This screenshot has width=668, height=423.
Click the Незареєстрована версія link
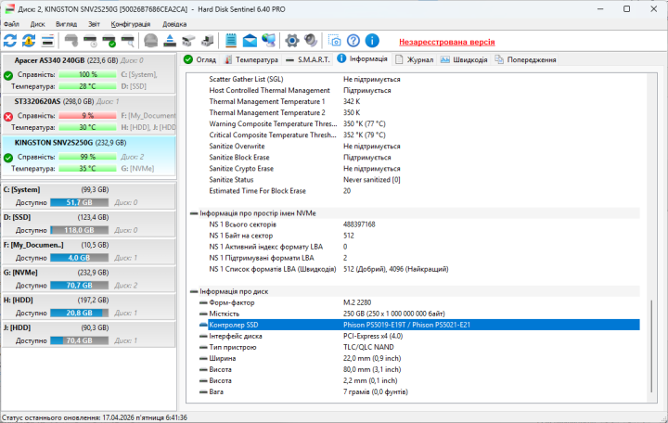(x=447, y=42)
